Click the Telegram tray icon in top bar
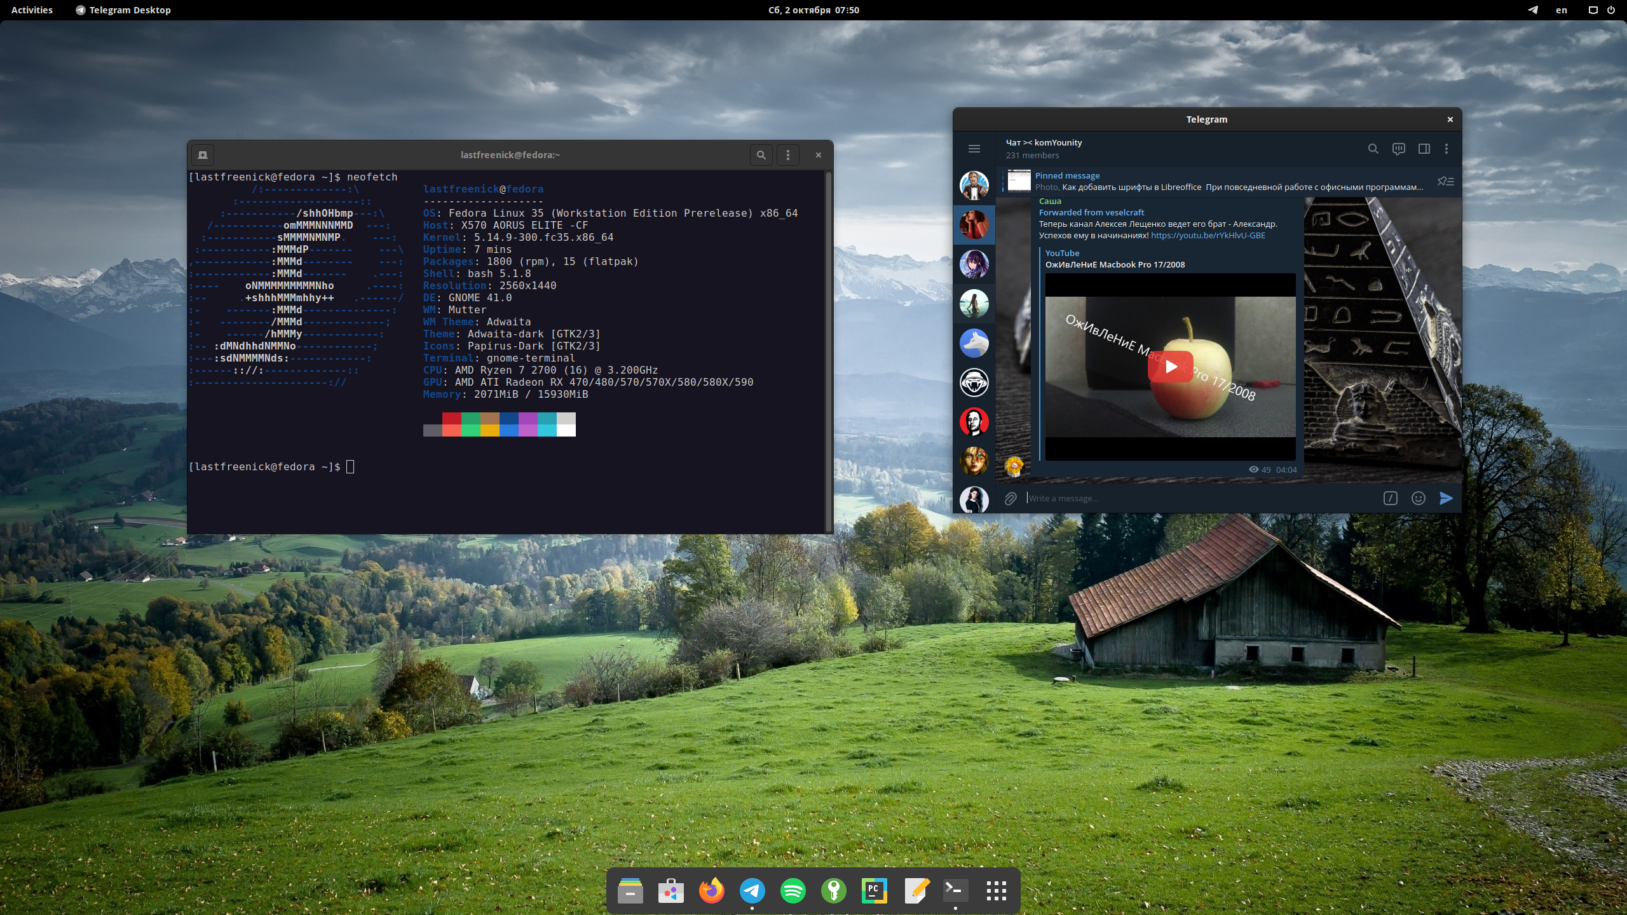Image resolution: width=1627 pixels, height=915 pixels. click(1533, 10)
